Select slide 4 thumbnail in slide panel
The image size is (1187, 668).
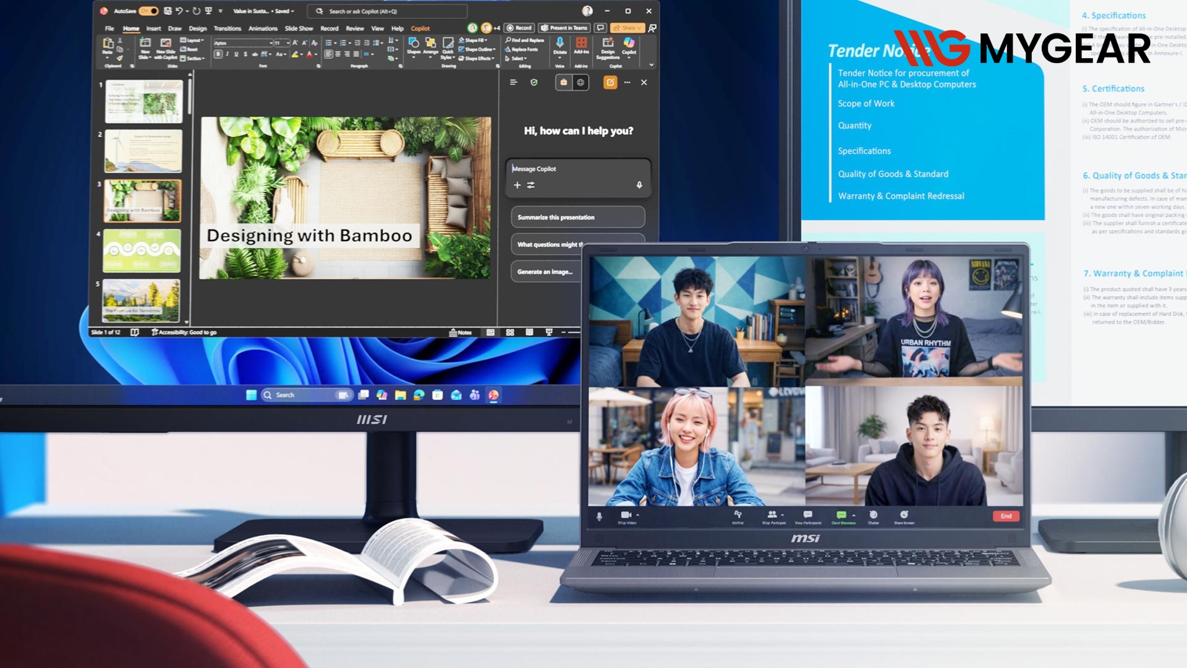click(142, 250)
